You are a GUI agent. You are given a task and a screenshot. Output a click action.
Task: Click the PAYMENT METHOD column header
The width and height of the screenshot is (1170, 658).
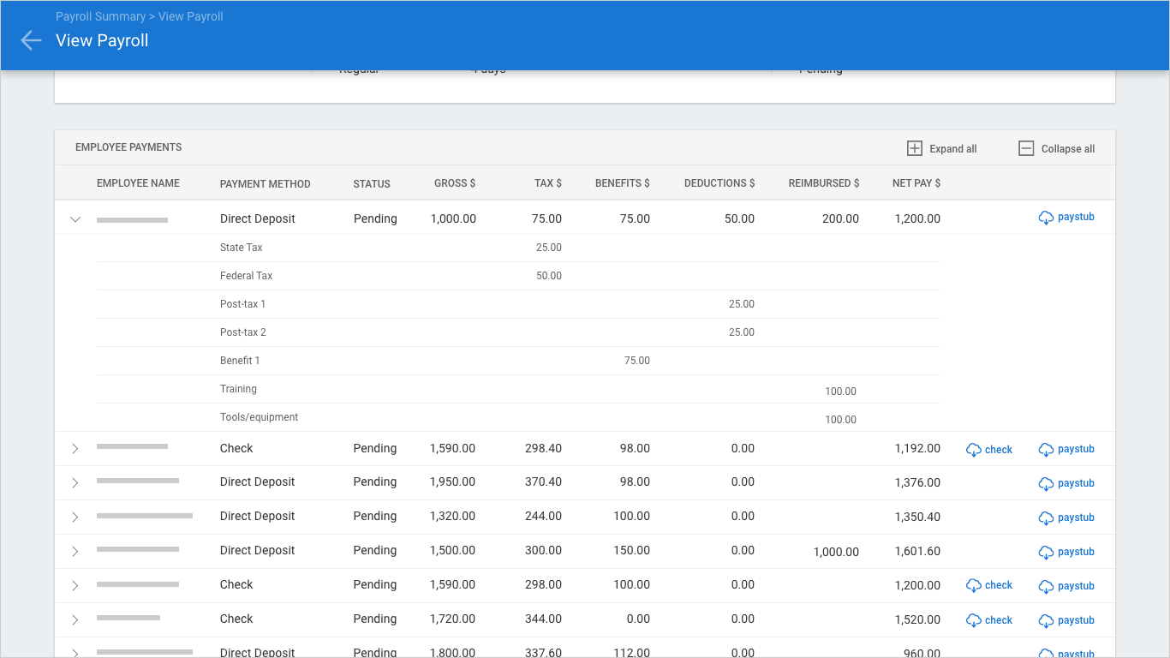click(x=265, y=184)
